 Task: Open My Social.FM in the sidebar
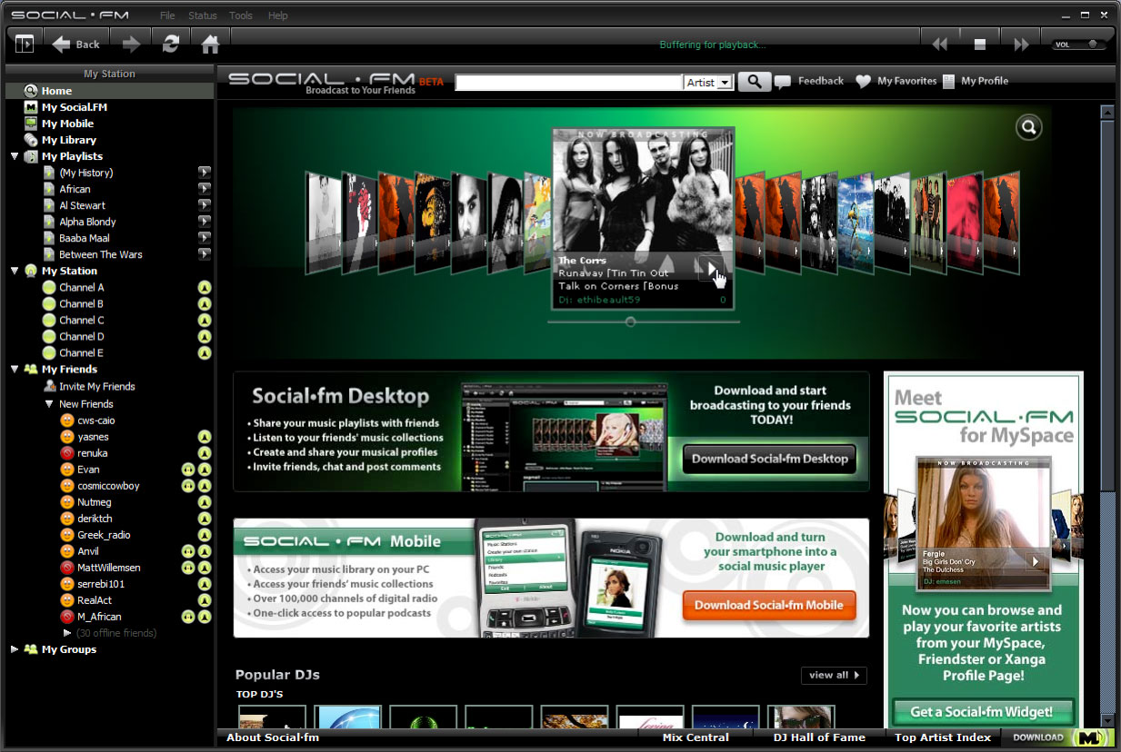coord(74,107)
